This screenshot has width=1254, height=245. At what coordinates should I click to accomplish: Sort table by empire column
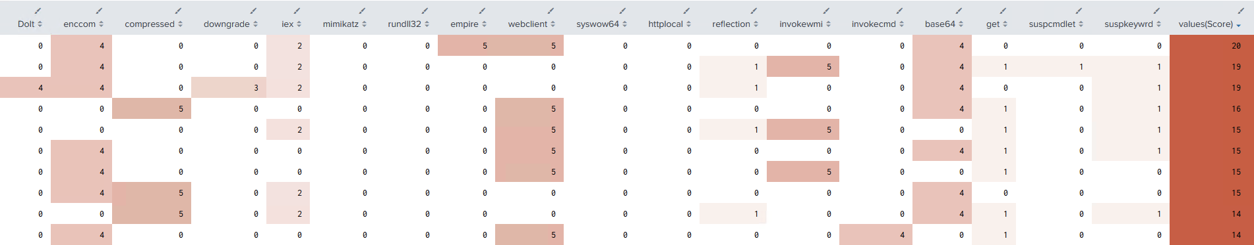[468, 24]
